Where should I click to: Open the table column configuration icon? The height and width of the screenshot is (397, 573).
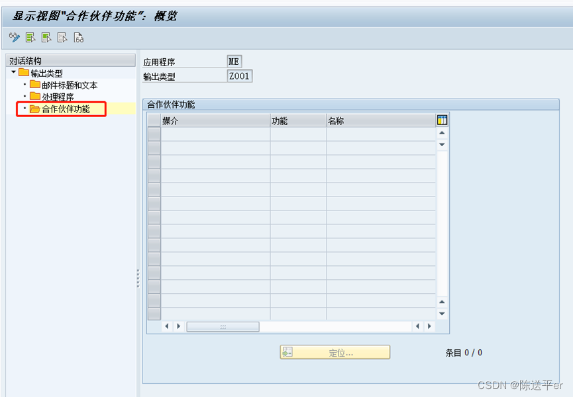pyautogui.click(x=441, y=120)
